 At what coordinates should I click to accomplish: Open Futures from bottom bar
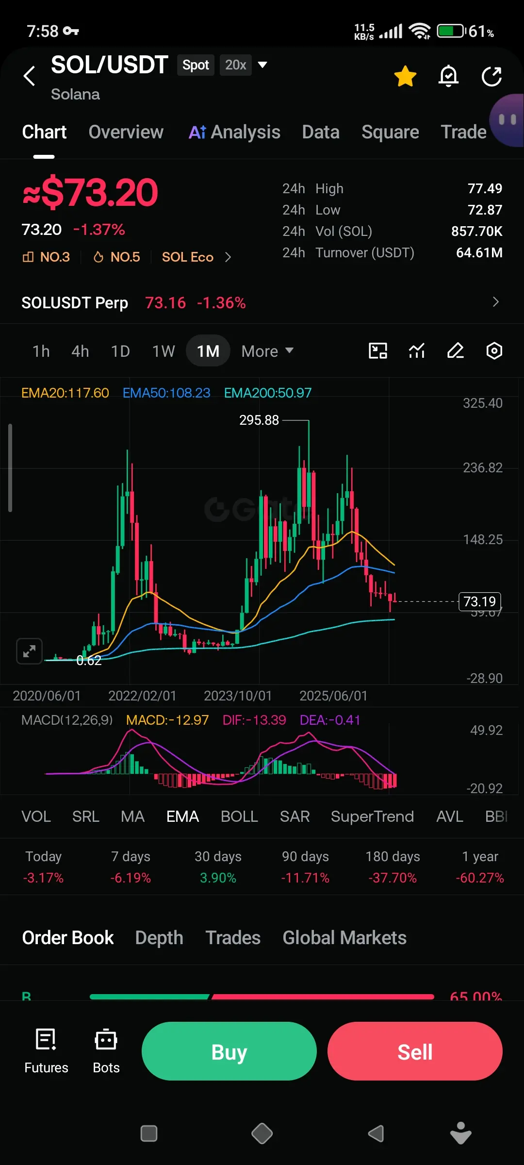pos(46,1051)
